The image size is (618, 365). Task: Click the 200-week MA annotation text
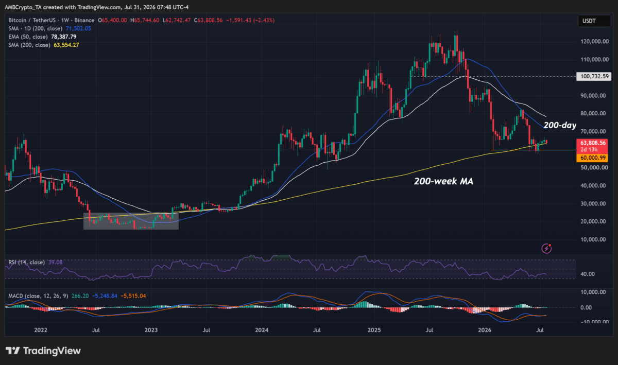(443, 181)
